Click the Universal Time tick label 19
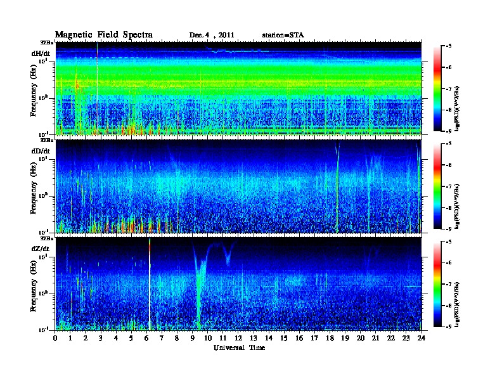 coord(345,338)
